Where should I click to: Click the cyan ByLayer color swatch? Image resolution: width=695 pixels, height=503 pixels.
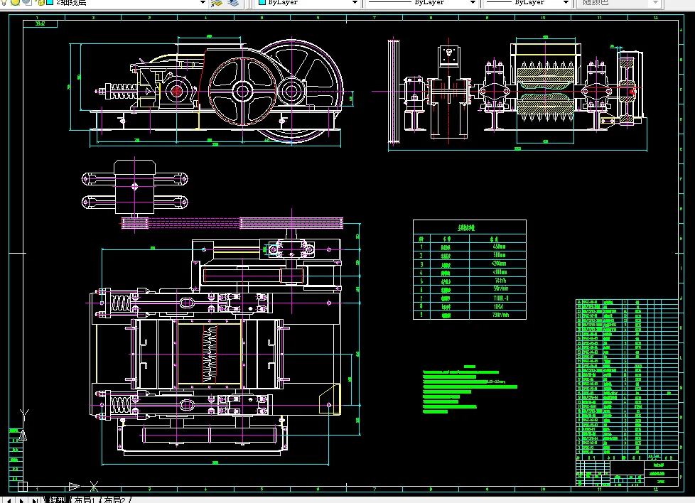click(262, 2)
